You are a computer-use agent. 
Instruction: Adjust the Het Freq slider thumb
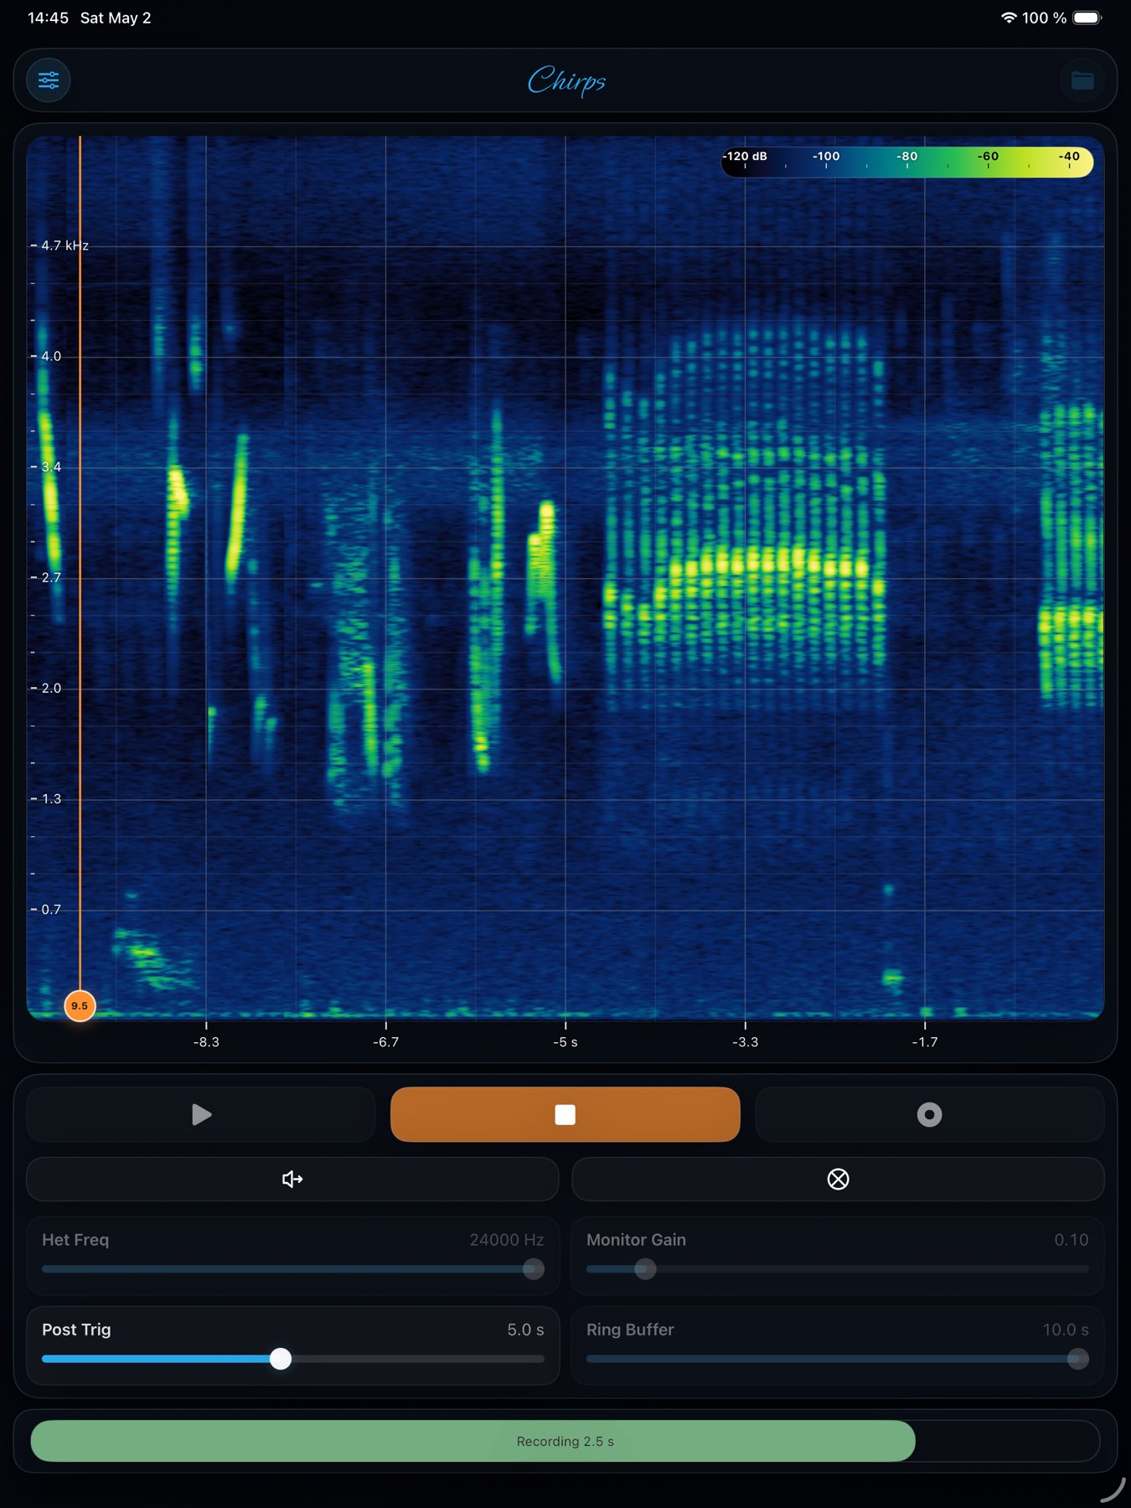tap(534, 1269)
